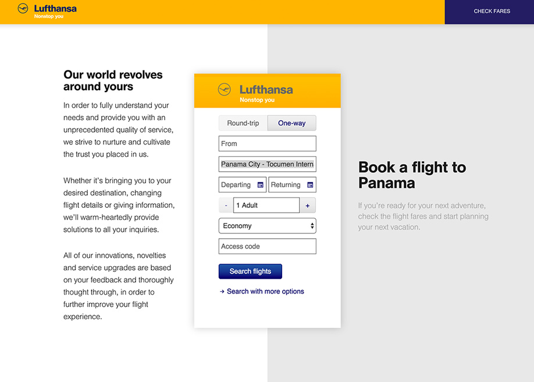Focus the From input field
The width and height of the screenshot is (534, 382).
[x=267, y=144]
